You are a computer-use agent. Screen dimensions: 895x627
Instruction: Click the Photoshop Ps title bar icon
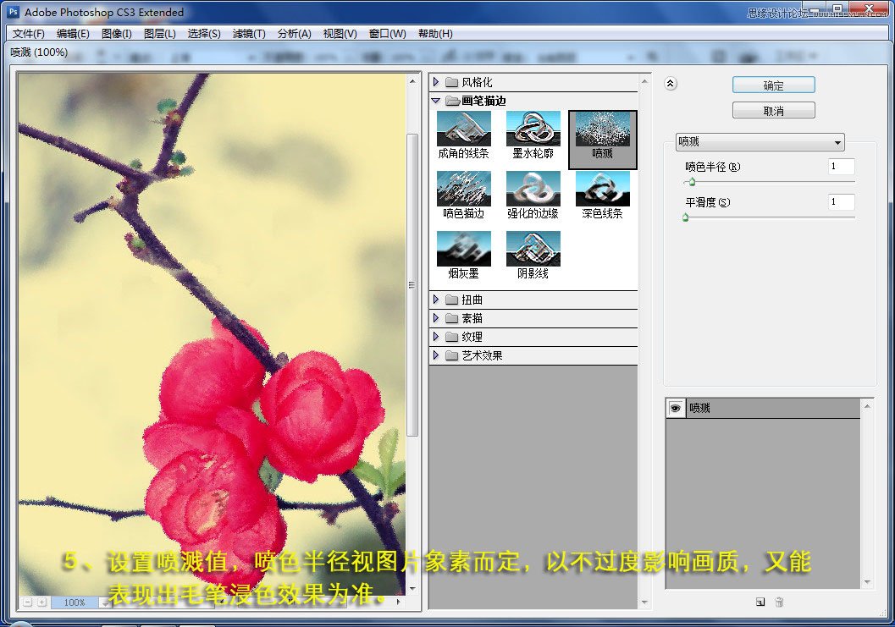[x=14, y=11]
